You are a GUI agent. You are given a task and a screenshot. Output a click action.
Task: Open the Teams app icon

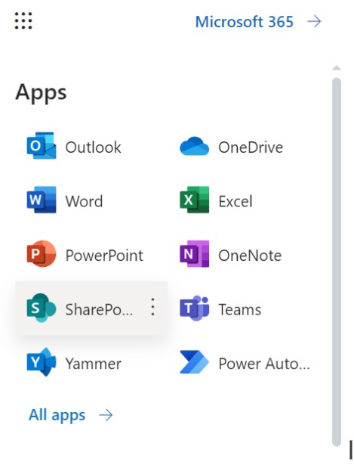pos(194,308)
